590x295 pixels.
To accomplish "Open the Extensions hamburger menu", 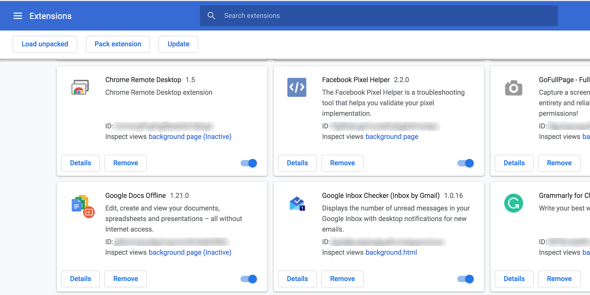I will [18, 16].
